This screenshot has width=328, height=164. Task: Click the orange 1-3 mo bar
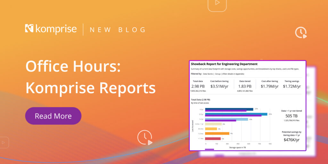coord(217,134)
